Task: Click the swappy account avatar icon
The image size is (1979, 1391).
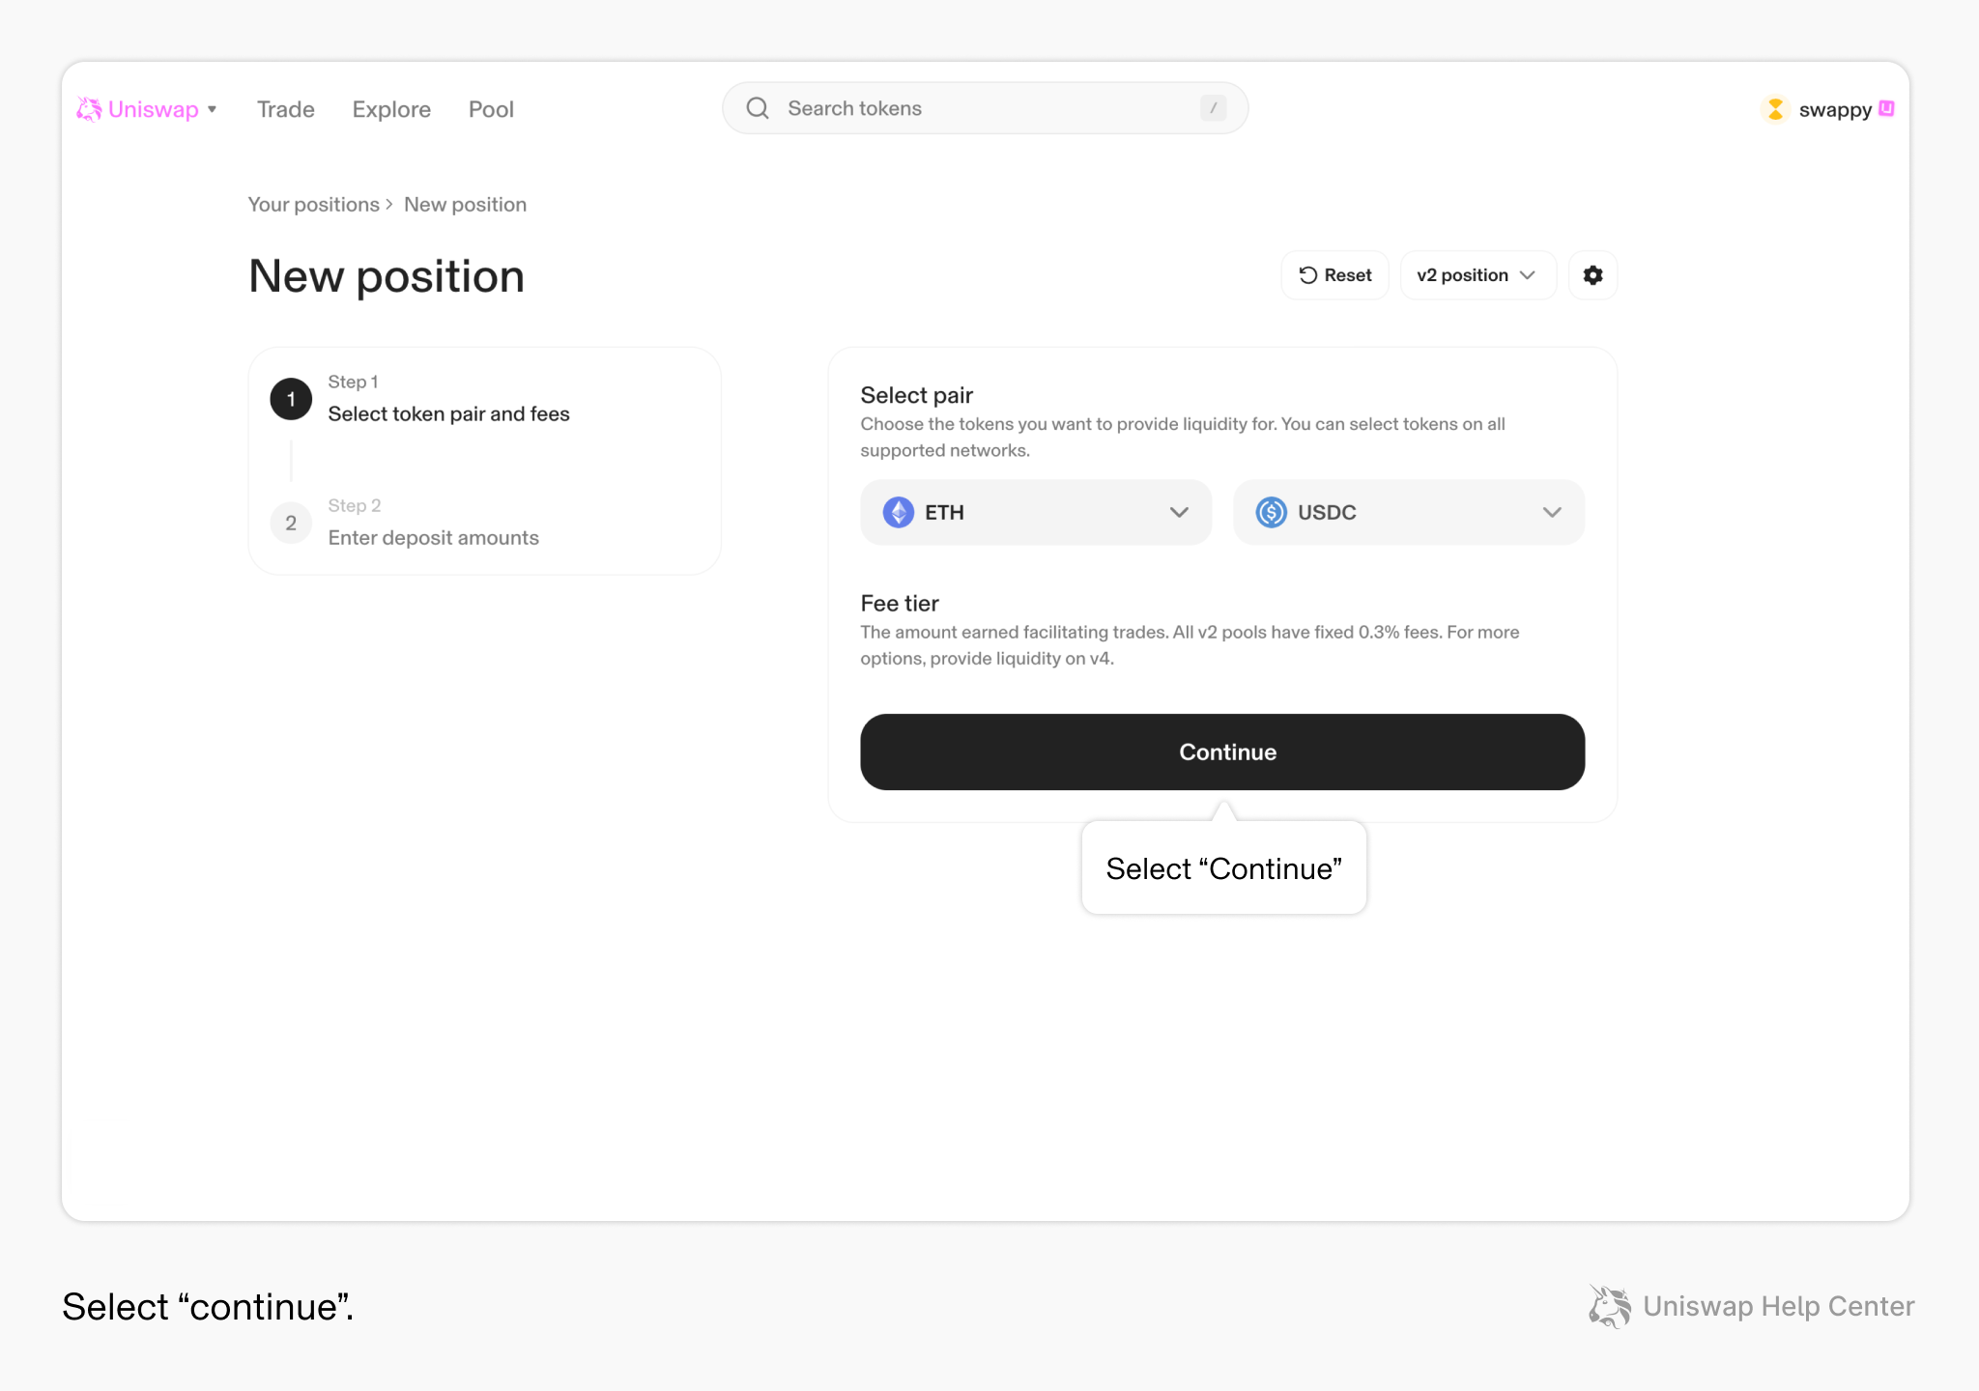Action: tap(1775, 109)
